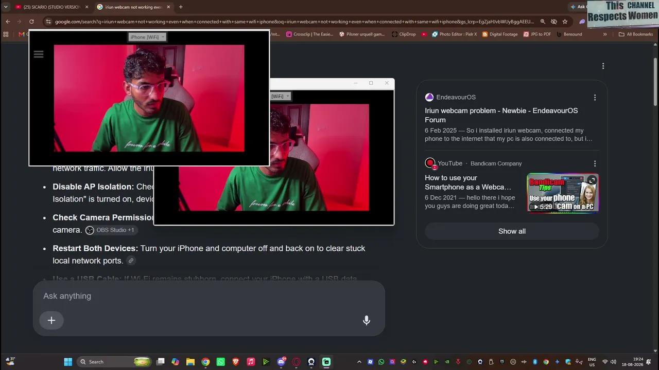Focus the Ask anything input field
This screenshot has width=659, height=370.
tap(209, 296)
